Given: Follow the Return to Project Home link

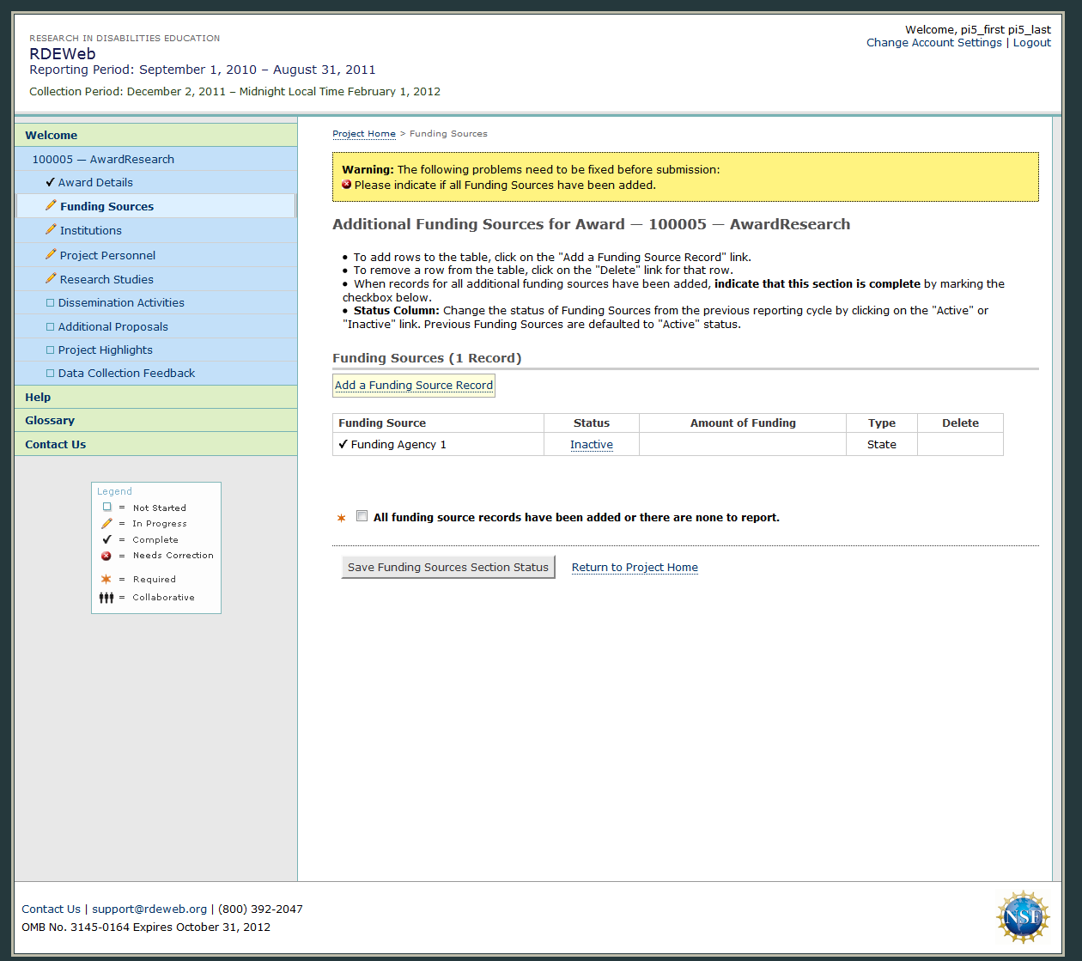Looking at the screenshot, I should (x=635, y=567).
